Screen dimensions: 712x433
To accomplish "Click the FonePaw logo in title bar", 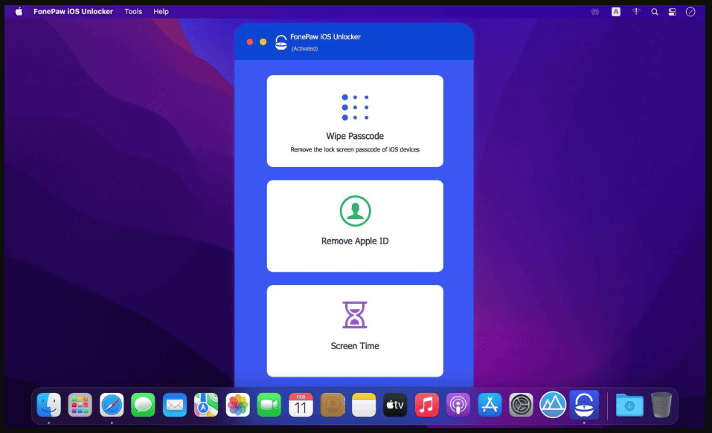I will click(281, 42).
